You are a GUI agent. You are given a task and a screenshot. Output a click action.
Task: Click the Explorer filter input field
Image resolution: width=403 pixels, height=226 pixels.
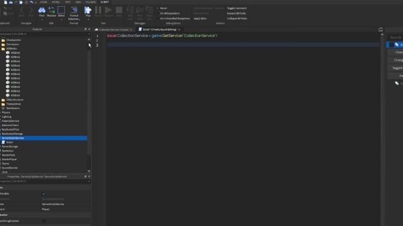click(x=43, y=34)
